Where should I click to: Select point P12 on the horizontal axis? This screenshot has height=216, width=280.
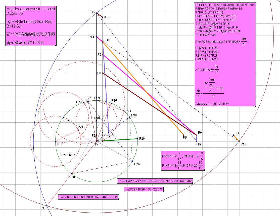pyautogui.click(x=196, y=141)
